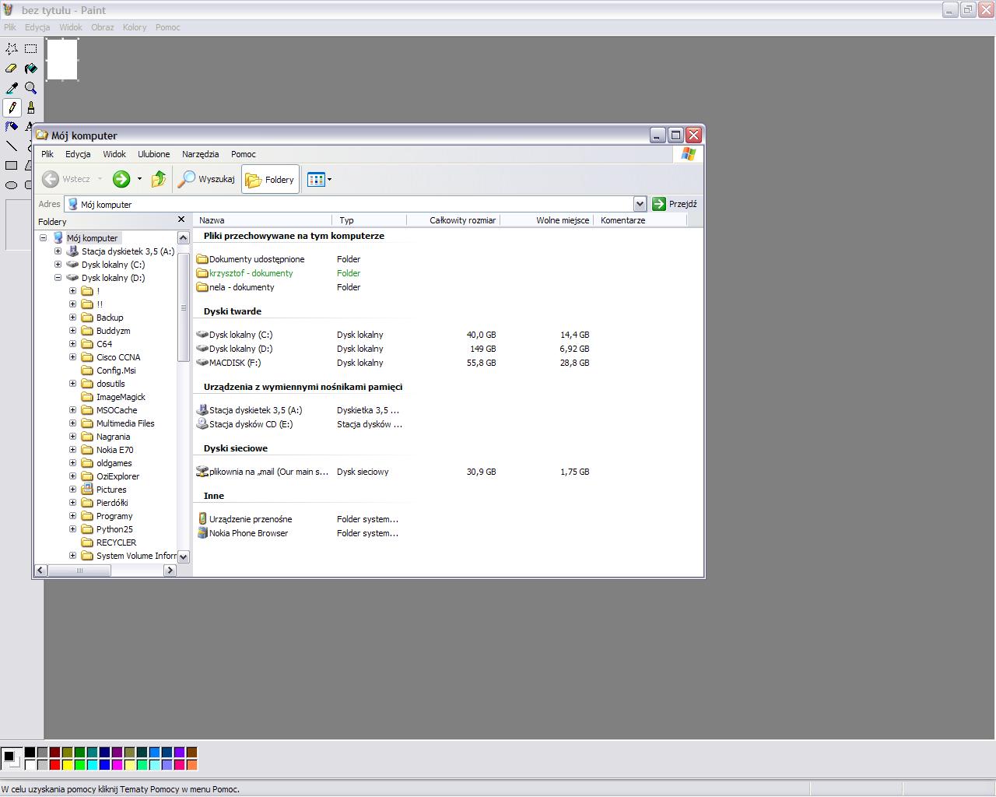Image resolution: width=996 pixels, height=797 pixels.
Task: Click the green Forward arrow button
Action: pos(121,179)
